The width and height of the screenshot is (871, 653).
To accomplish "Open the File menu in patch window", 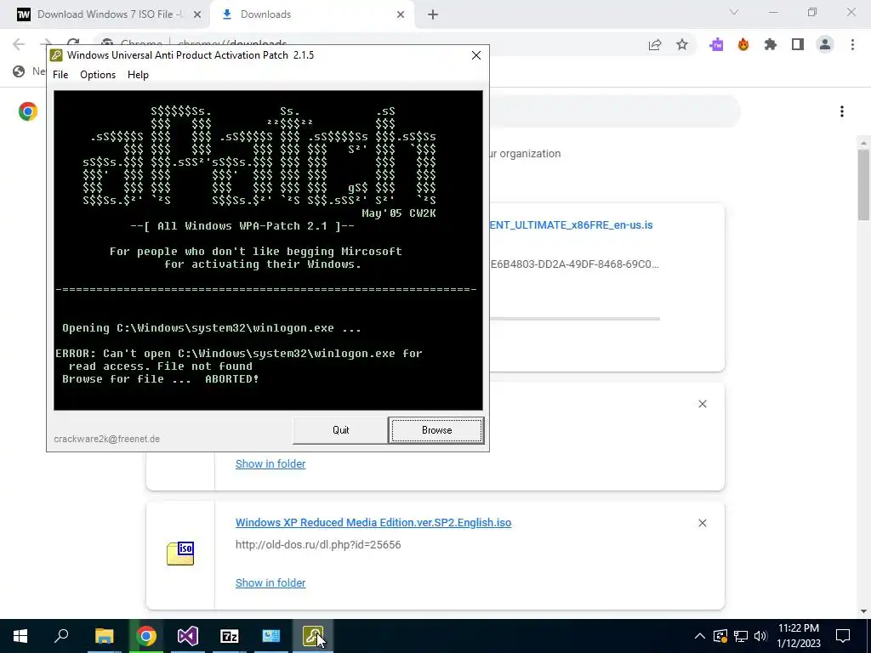I will click(x=60, y=75).
